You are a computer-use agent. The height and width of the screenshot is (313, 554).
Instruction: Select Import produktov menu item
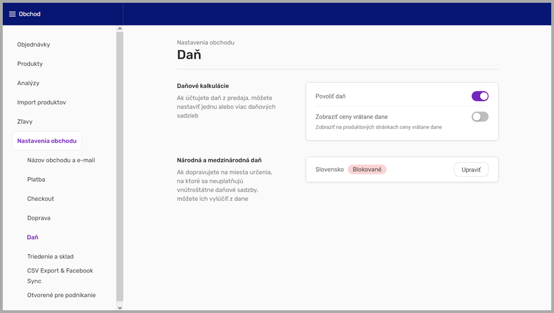(x=42, y=102)
